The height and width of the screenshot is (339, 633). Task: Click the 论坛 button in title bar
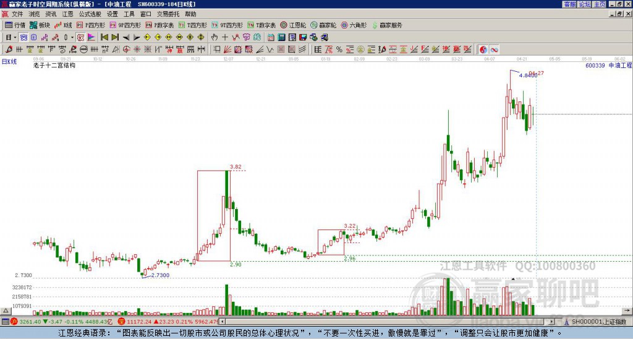pyautogui.click(x=585, y=4)
